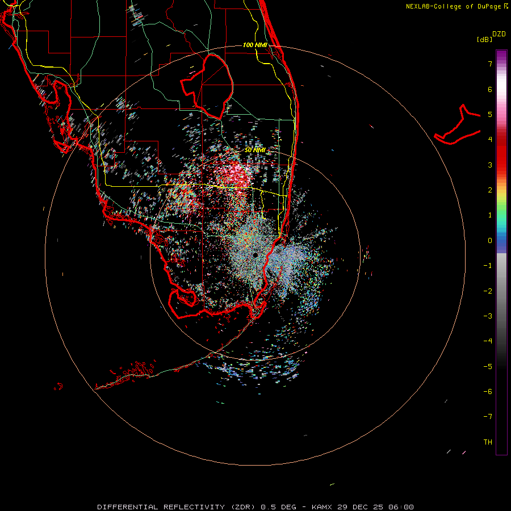Click the DZD product label above color bar
The width and height of the screenshot is (511, 511).
point(499,34)
